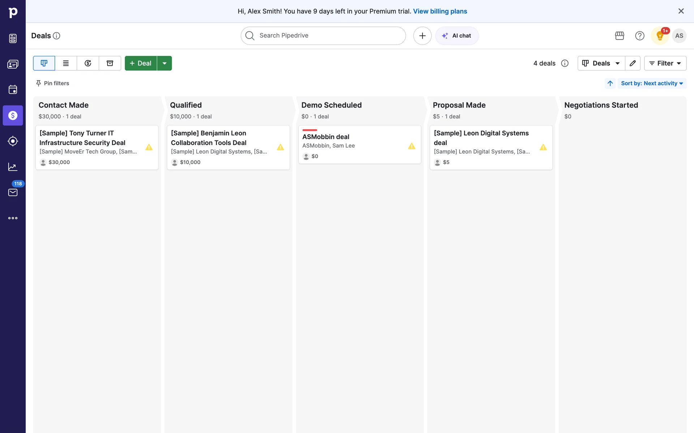694x433 pixels.
Task: Open the AS account avatar menu
Action: pyautogui.click(x=679, y=36)
